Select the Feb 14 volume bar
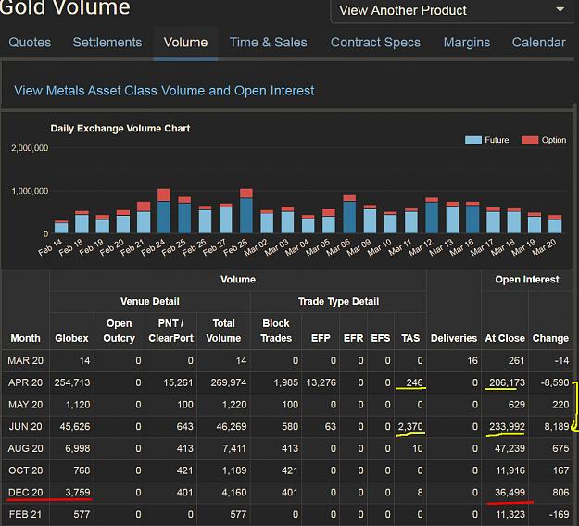 pos(61,227)
